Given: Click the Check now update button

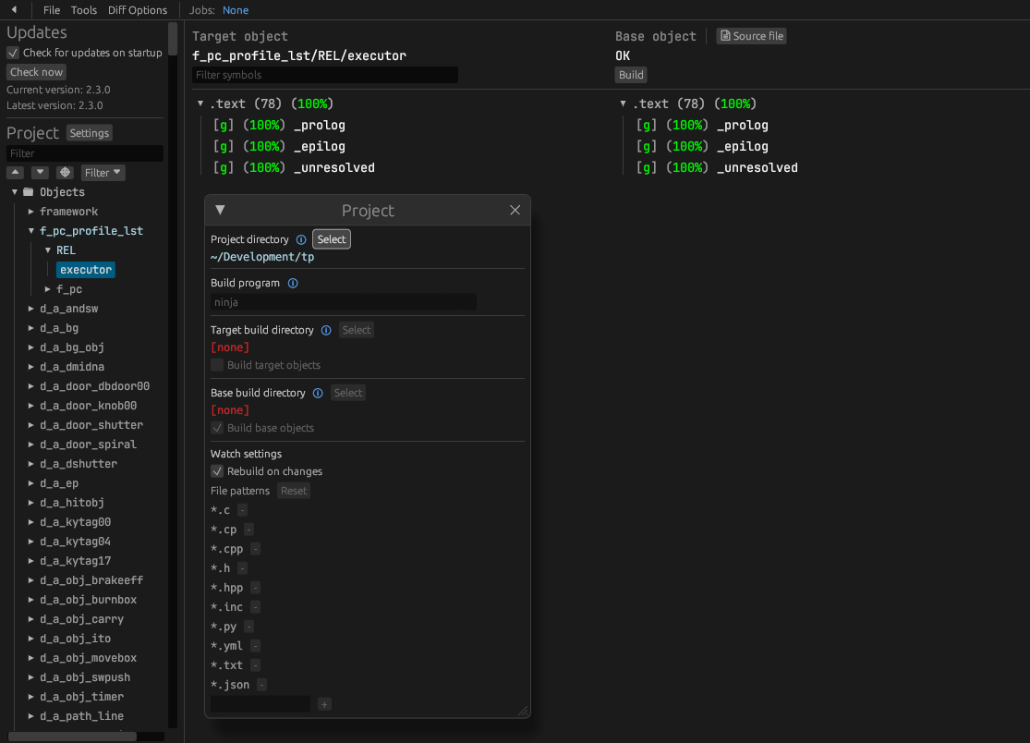Looking at the screenshot, I should [36, 72].
